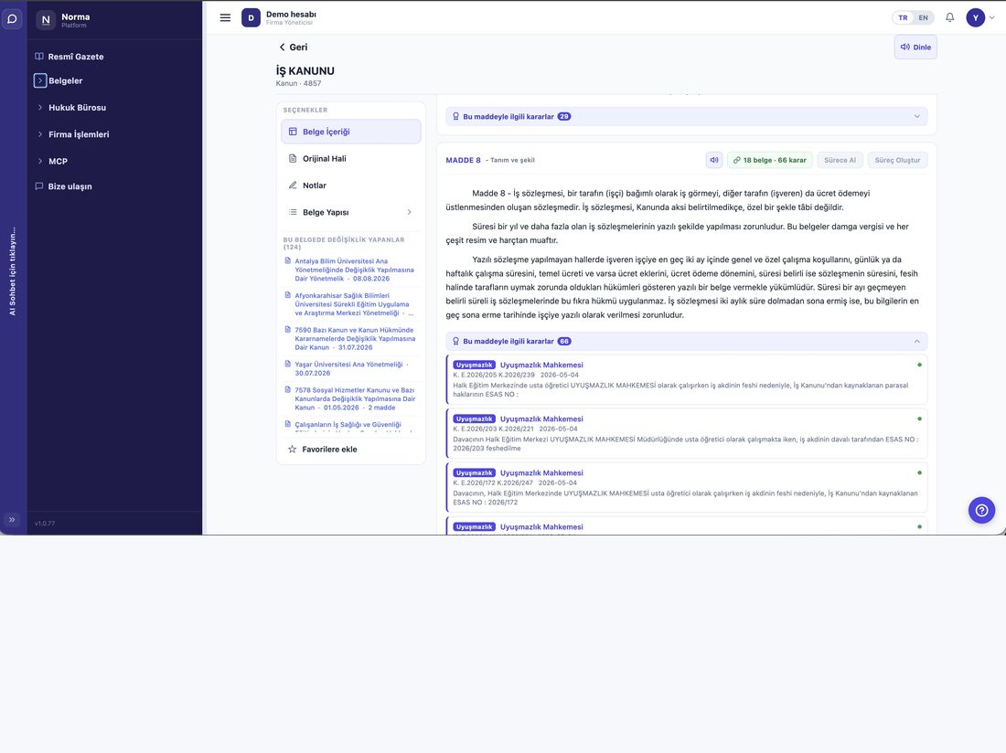Select the Orijinal Hali option
The width and height of the screenshot is (1006, 753).
point(351,158)
